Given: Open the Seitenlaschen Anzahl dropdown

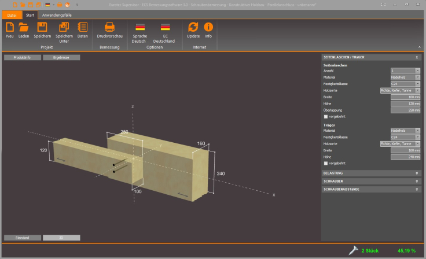Looking at the screenshot, I should 404,71.
